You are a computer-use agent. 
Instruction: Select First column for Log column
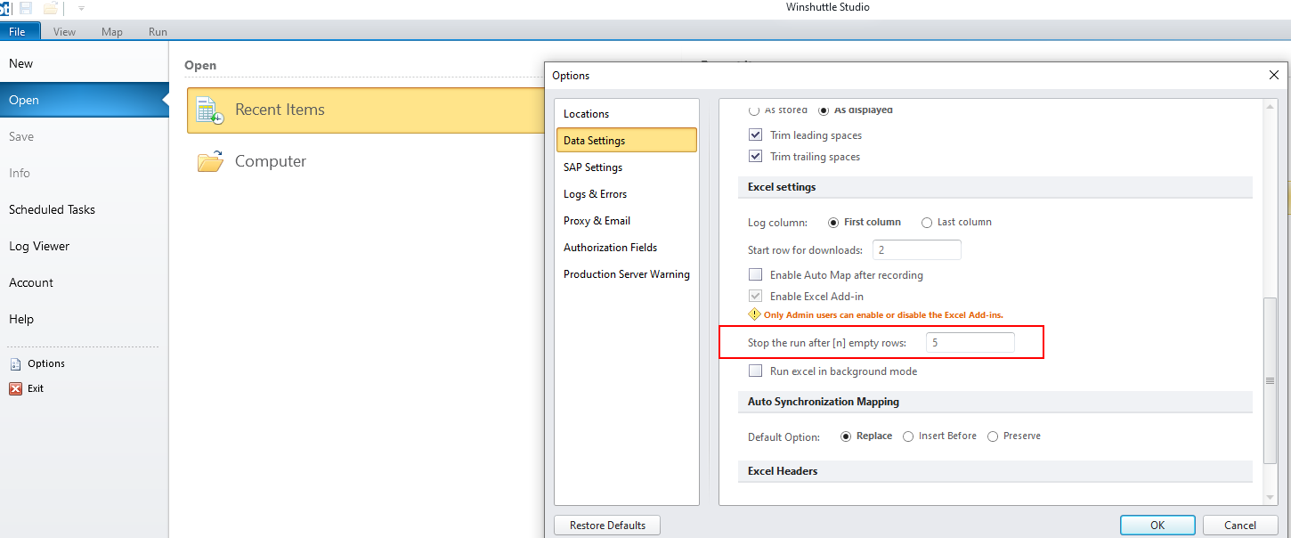pyautogui.click(x=833, y=223)
